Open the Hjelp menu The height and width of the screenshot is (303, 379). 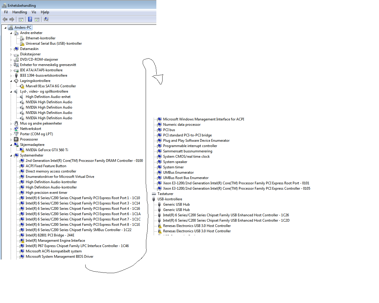click(45, 12)
